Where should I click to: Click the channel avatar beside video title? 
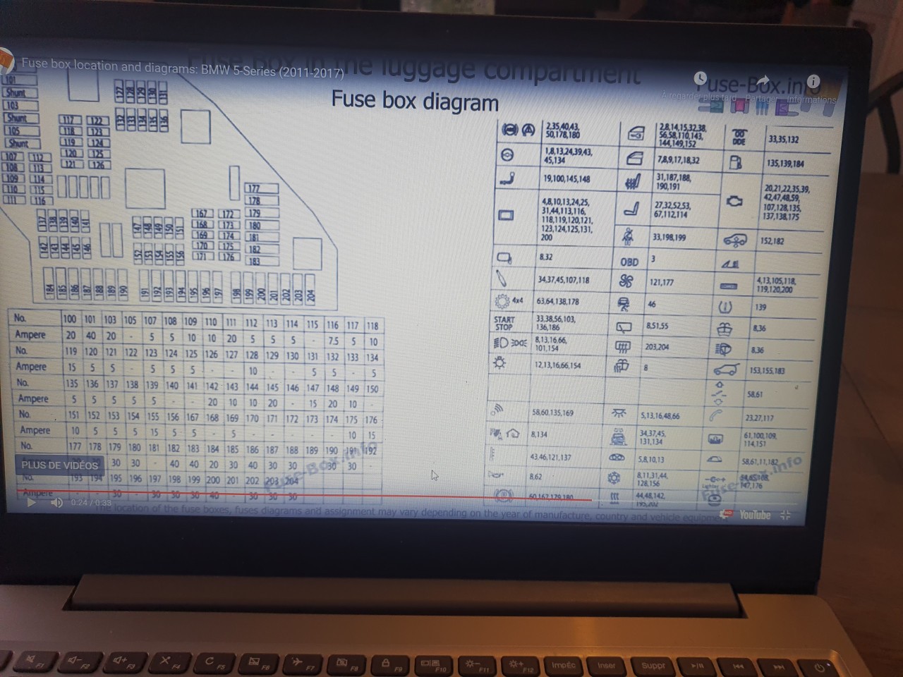(x=6, y=60)
